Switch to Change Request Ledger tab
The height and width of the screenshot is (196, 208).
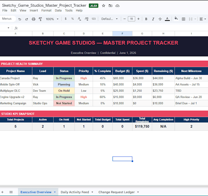(x=117, y=192)
